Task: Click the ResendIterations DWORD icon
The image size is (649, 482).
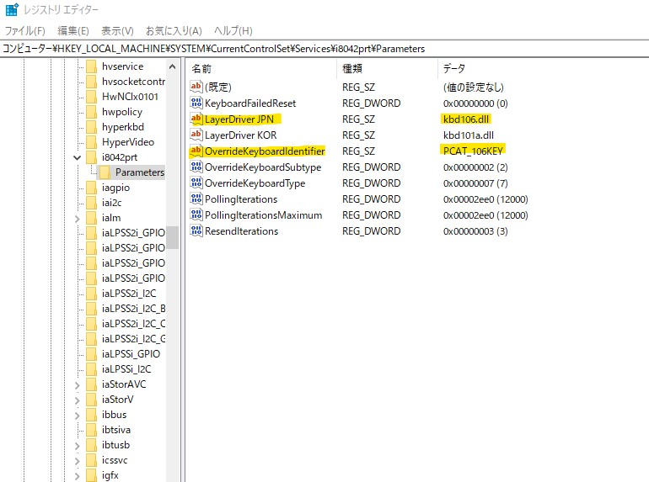Action: pos(196,231)
